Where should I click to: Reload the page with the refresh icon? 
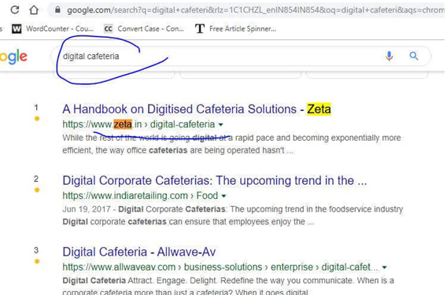pyautogui.click(x=14, y=10)
